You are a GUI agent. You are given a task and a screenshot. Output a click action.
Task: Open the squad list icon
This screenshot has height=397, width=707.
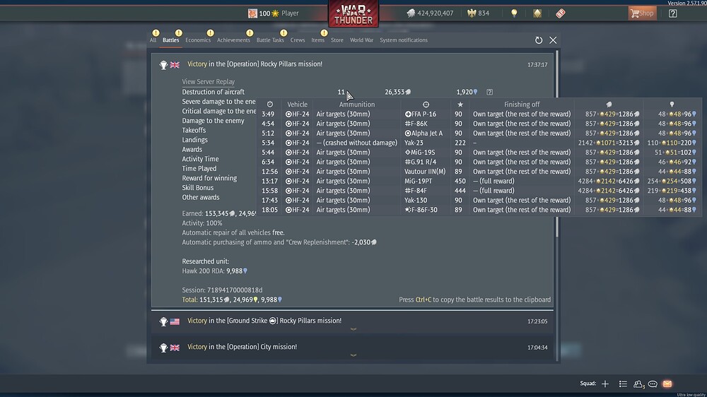point(623,384)
